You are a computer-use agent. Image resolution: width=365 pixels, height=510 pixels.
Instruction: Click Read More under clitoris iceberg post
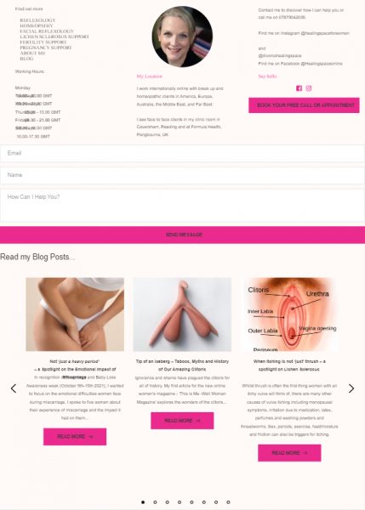click(x=182, y=421)
